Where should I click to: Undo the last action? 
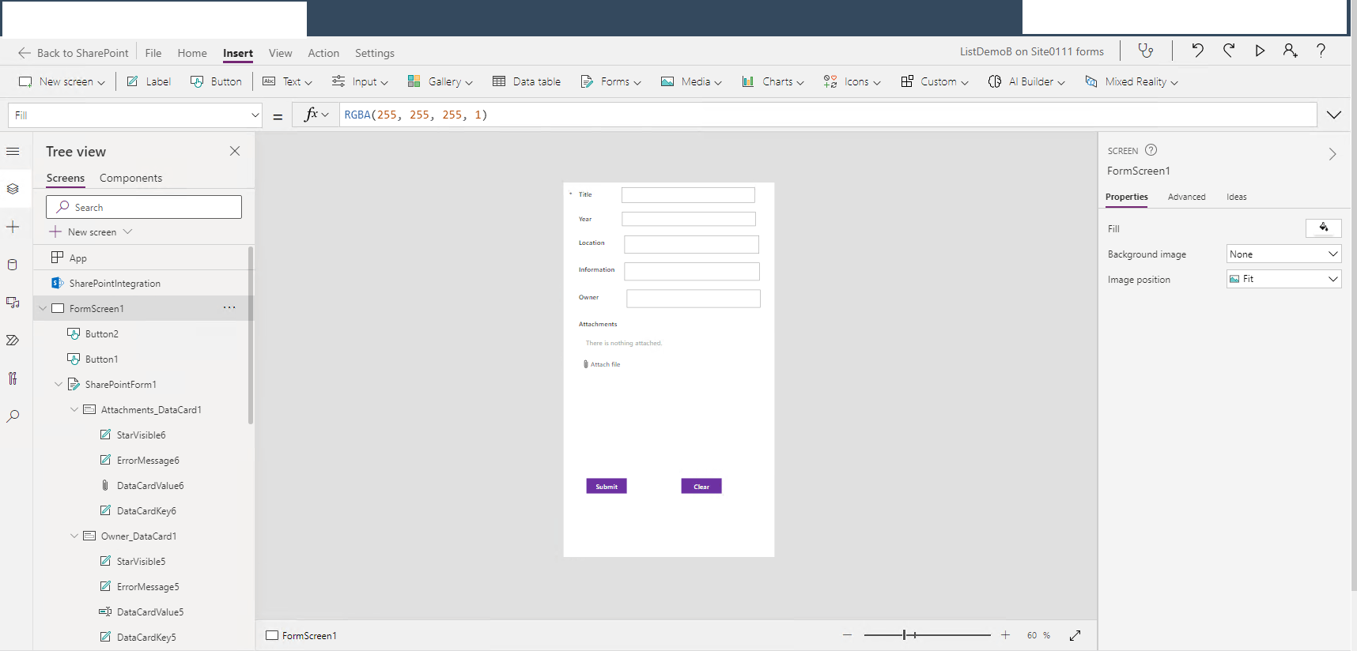[x=1198, y=51]
